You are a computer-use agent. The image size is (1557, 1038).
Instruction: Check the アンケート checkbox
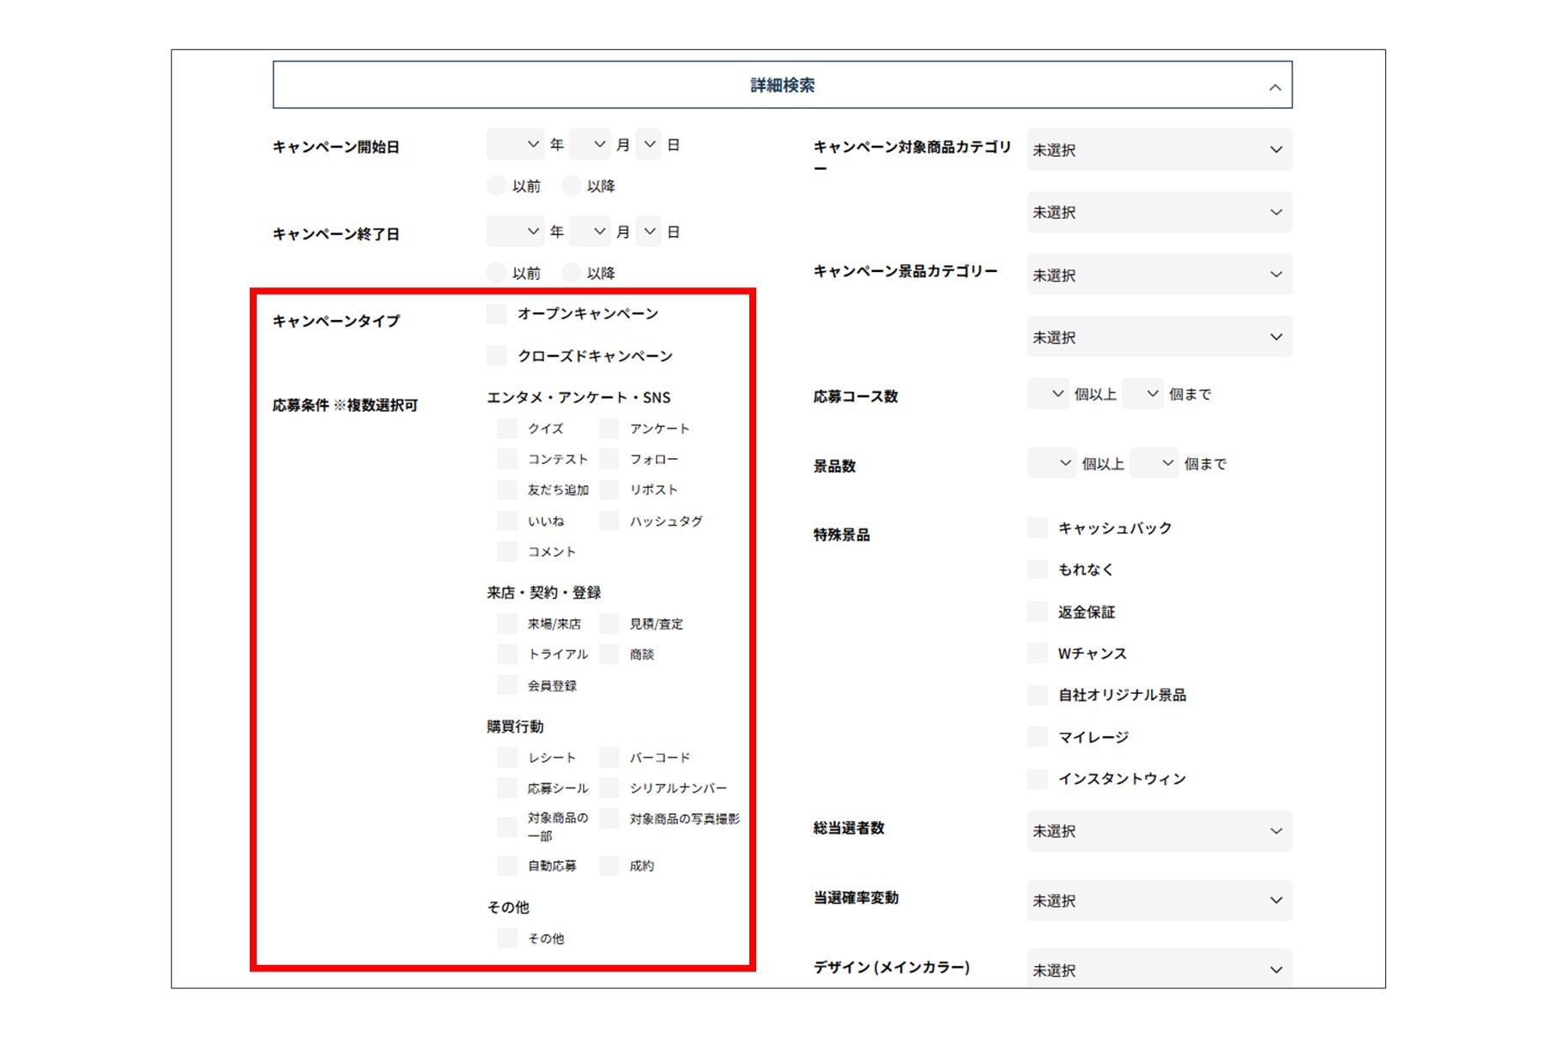609,428
